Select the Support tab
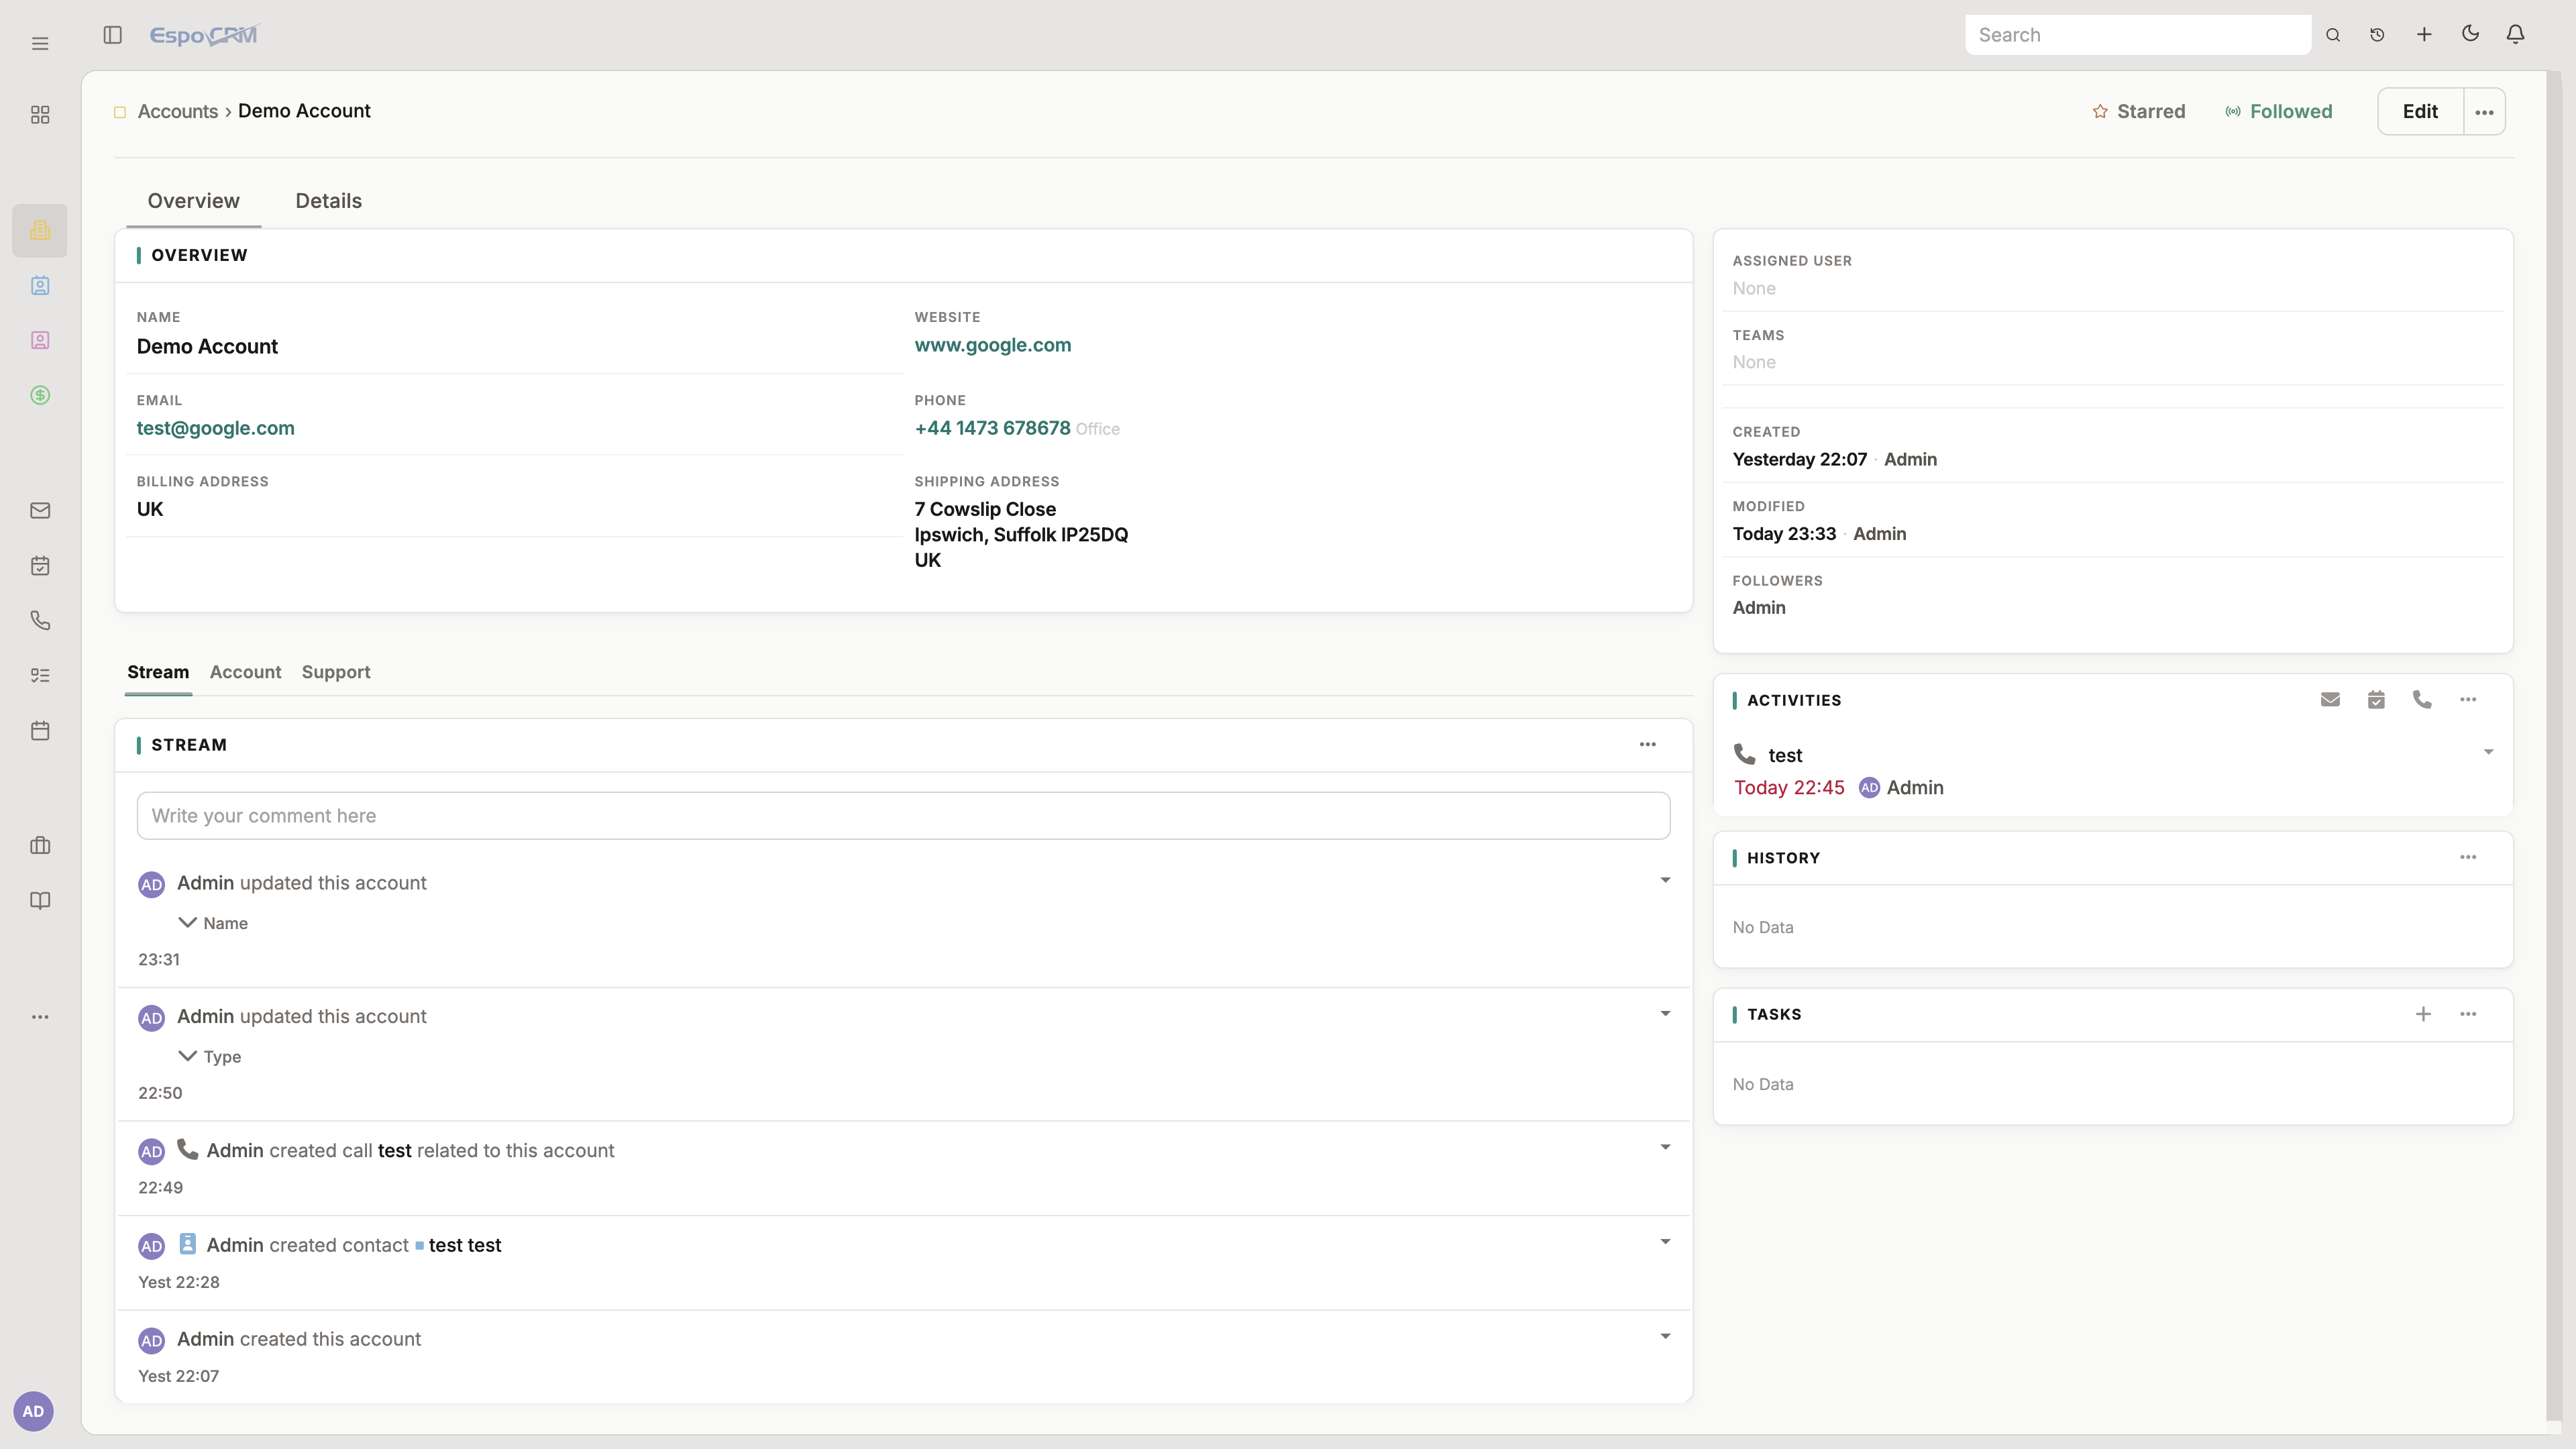This screenshot has height=1449, width=2576. tap(336, 672)
